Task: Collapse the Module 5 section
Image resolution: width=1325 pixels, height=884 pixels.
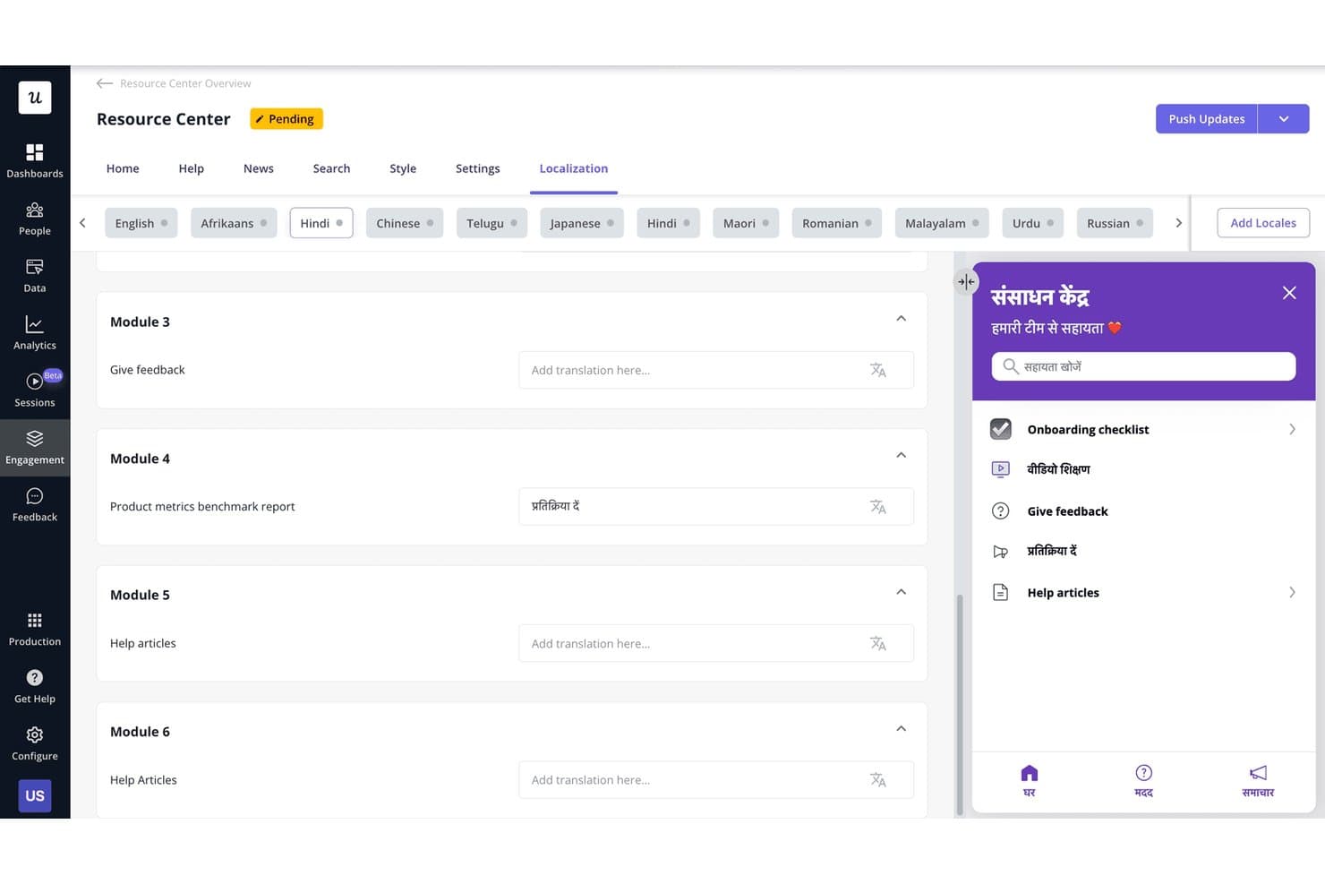Action: coord(902,592)
